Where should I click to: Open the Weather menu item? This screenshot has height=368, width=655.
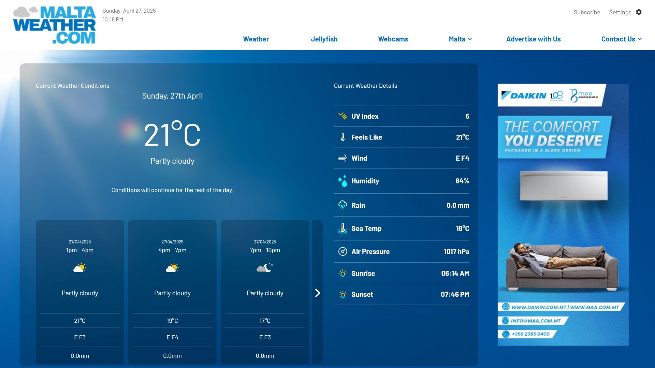pyautogui.click(x=256, y=39)
